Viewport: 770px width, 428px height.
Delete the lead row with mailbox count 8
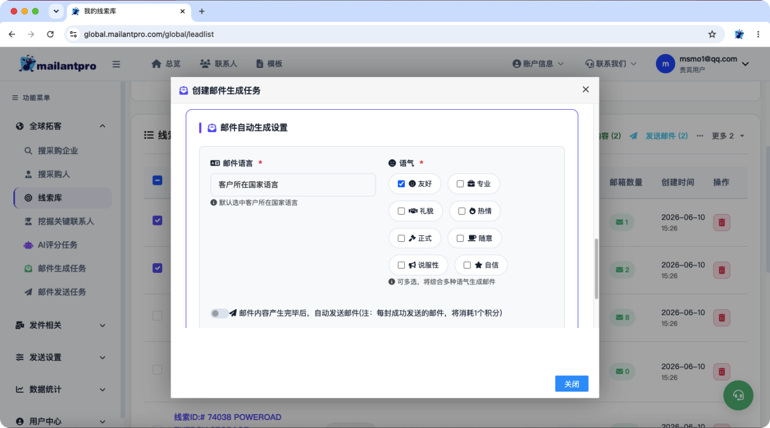point(721,317)
